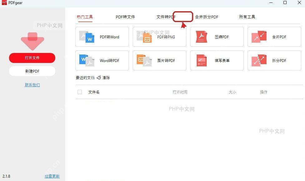The image size is (305, 181).
Task: Click the PDF转Word text label
Action: pyautogui.click(x=109, y=37)
